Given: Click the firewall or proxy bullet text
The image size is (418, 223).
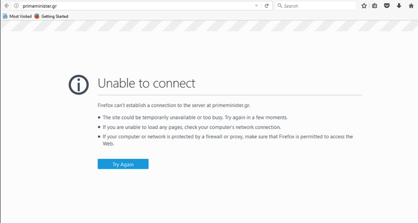Looking at the screenshot, I should tap(227, 140).
